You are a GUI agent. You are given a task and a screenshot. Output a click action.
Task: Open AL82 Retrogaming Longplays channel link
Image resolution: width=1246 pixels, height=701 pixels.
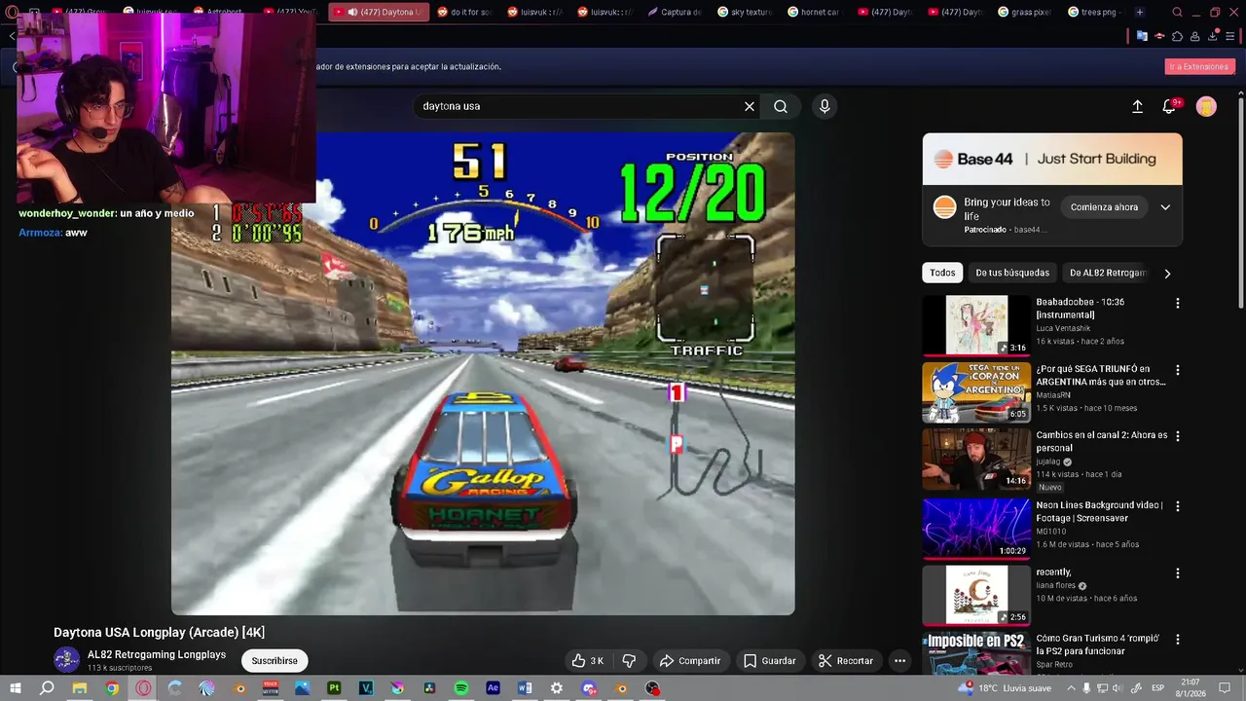157,655
